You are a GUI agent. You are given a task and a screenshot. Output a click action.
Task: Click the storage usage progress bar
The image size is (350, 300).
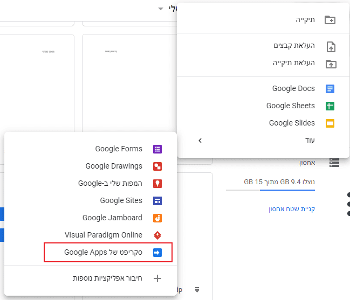point(270,190)
